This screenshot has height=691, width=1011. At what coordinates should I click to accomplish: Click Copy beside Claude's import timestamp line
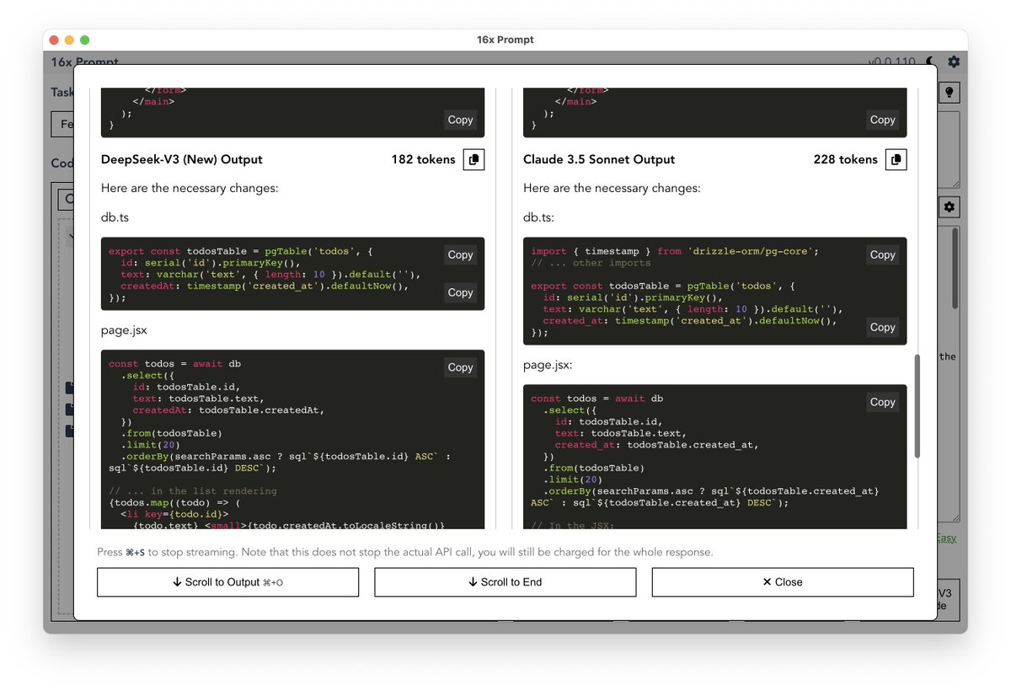pos(882,254)
